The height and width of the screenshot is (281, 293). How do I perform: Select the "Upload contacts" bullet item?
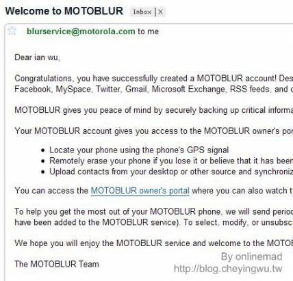(171, 172)
